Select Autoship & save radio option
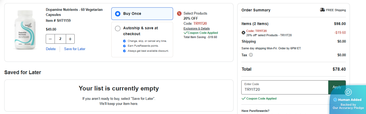 [x=118, y=28]
